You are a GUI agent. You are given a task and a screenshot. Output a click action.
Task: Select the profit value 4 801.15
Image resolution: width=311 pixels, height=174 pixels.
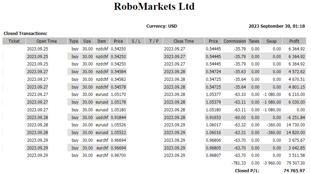tap(296, 87)
